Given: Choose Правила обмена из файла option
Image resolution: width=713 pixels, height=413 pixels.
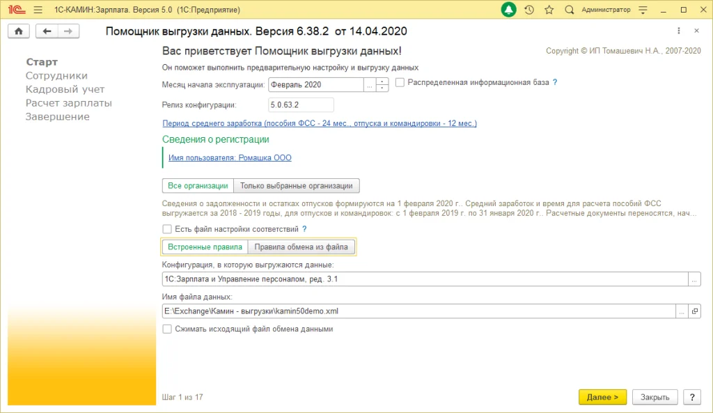Looking at the screenshot, I should [301, 247].
